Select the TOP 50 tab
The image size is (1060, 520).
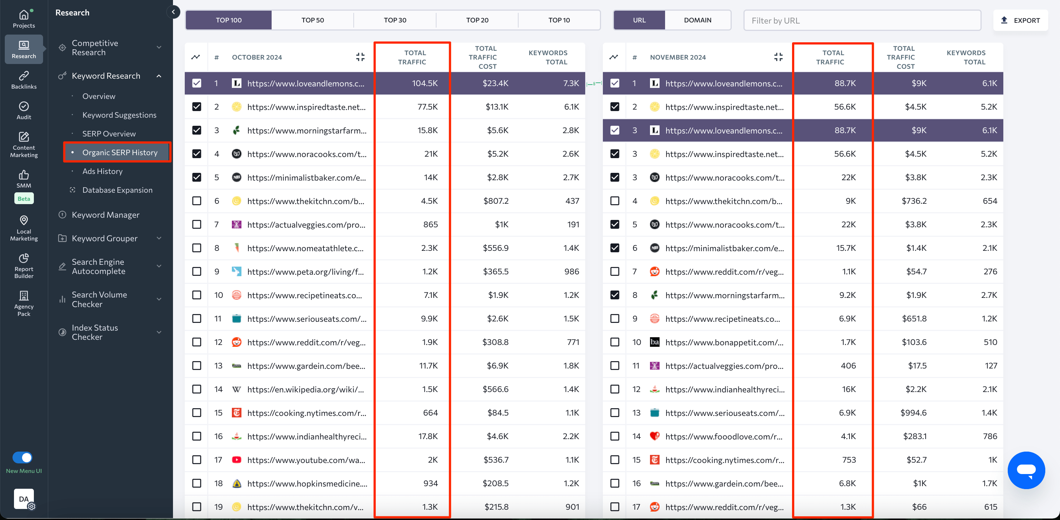(x=312, y=19)
